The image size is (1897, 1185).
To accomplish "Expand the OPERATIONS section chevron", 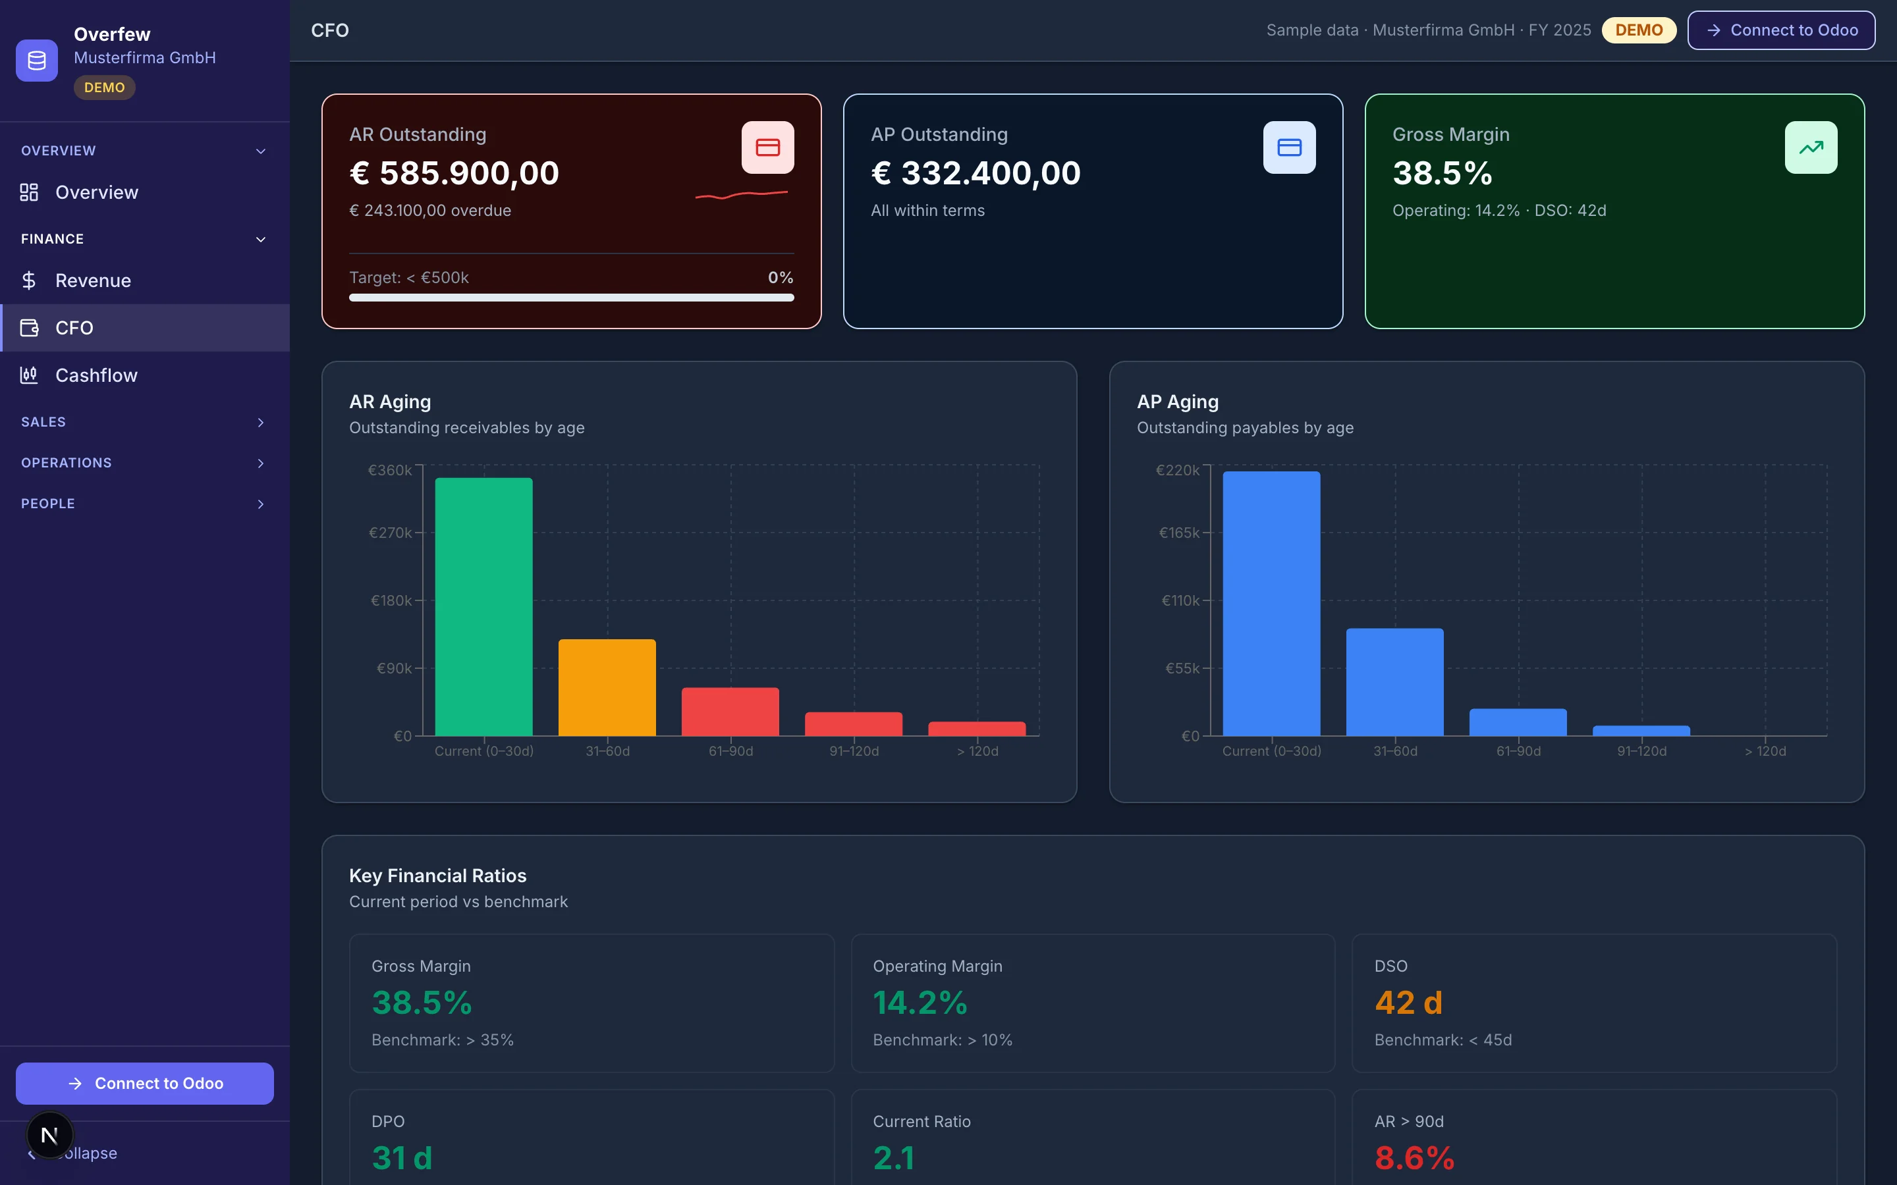I will coord(261,463).
